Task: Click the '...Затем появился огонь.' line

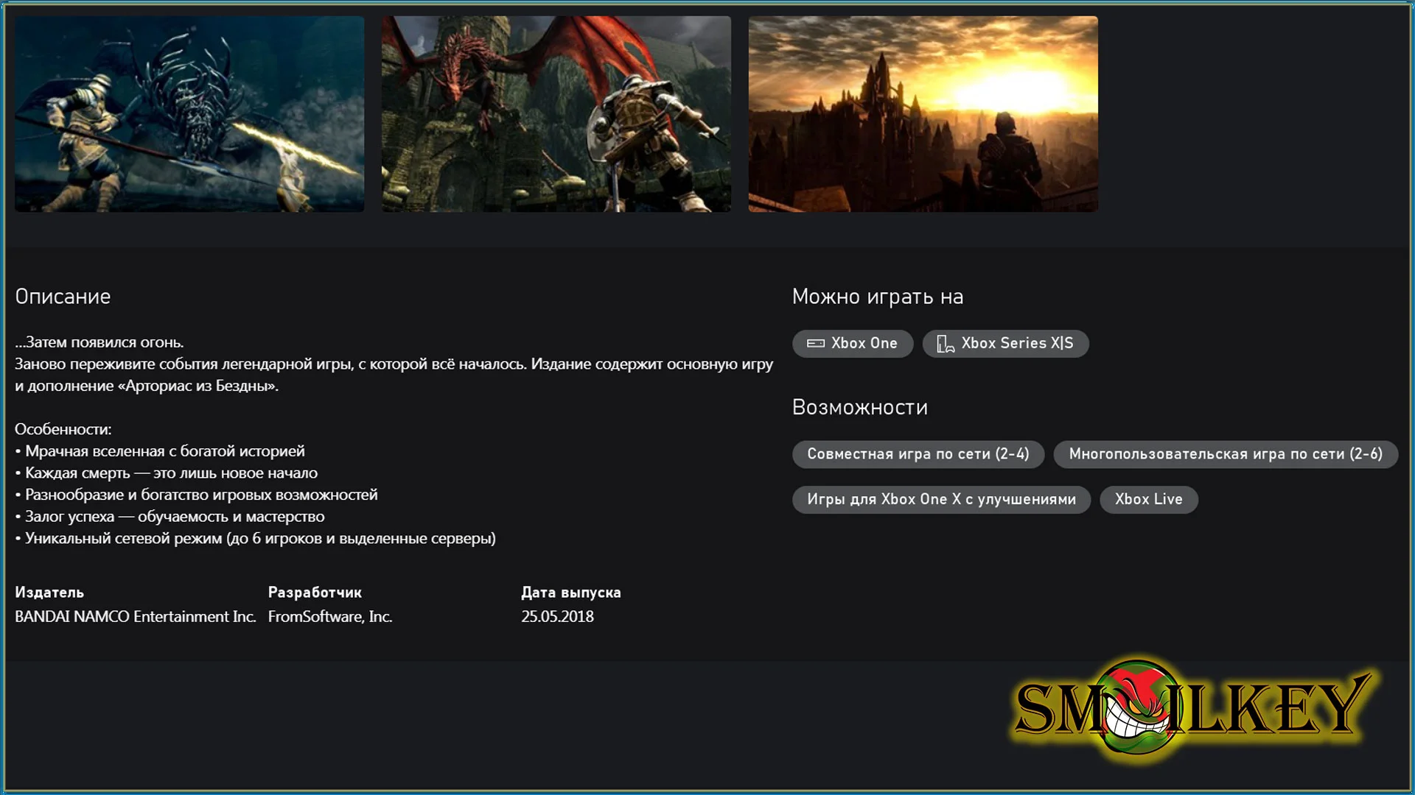Action: coord(99,342)
